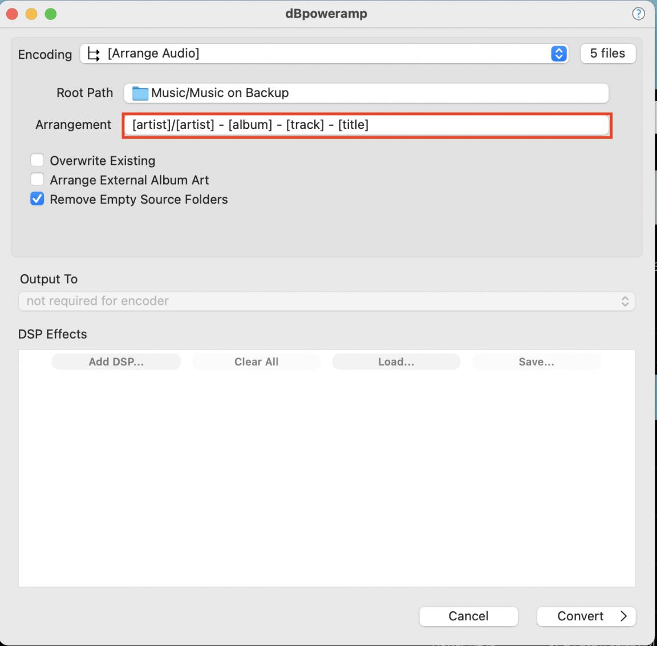
Task: Check Arrange External Album Art option
Action: 37,180
